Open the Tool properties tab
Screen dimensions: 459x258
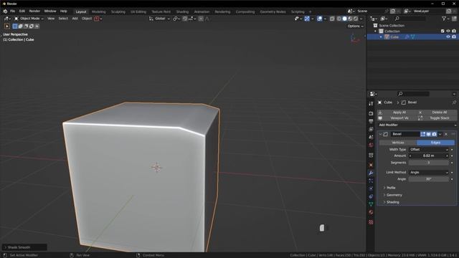tap(371, 104)
